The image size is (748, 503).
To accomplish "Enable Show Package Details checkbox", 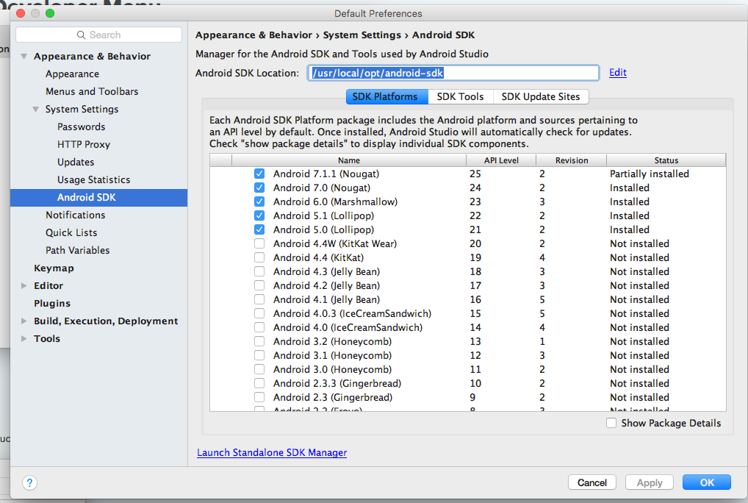I will [611, 423].
